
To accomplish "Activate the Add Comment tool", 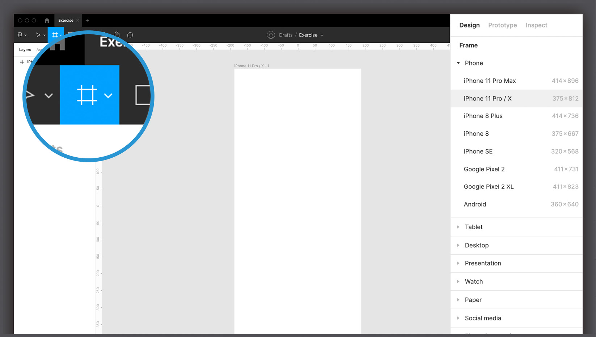I will 130,35.
